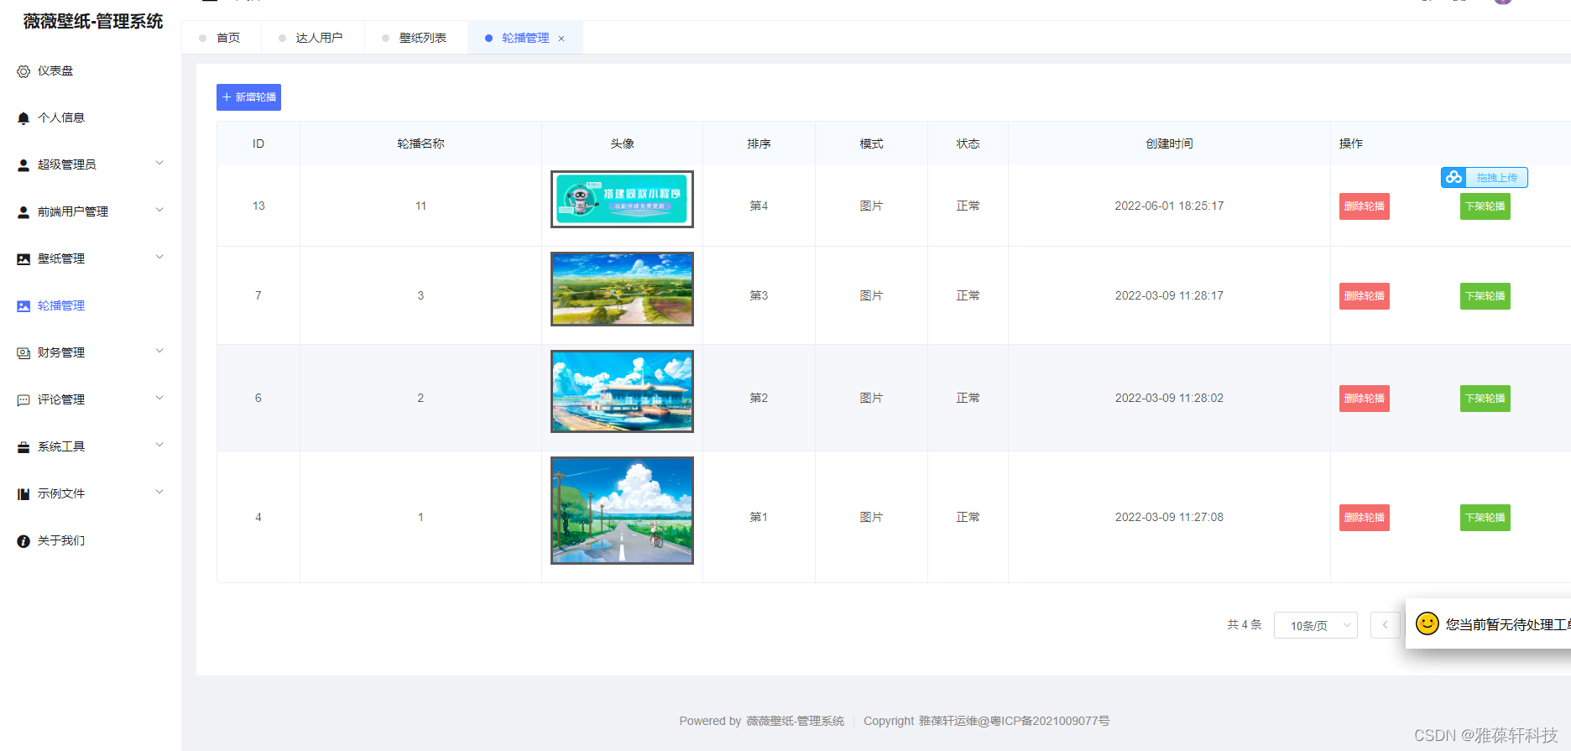Expand 财务管理 submenu chevron
The width and height of the screenshot is (1571, 751).
[x=159, y=351]
